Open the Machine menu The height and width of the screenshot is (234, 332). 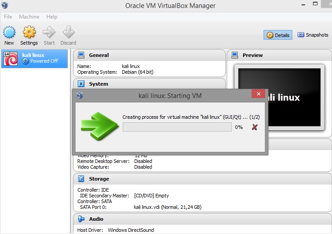29,17
